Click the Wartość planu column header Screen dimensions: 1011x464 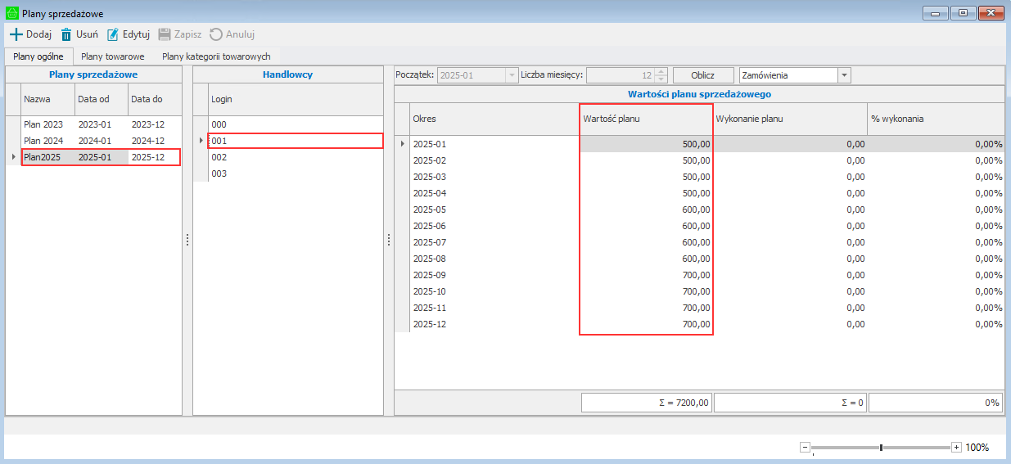point(645,119)
